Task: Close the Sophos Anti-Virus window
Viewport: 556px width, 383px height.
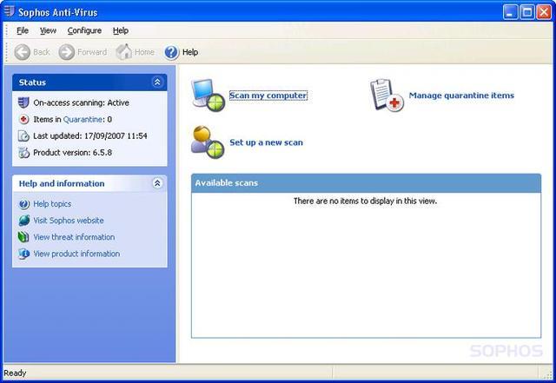Action: [544, 11]
